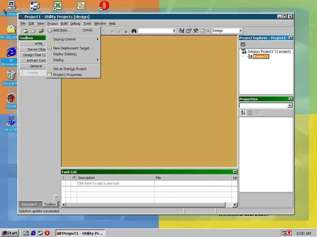Open the Properties object dropdown

(290, 106)
